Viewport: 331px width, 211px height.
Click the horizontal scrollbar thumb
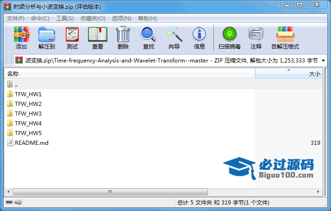pos(110,192)
